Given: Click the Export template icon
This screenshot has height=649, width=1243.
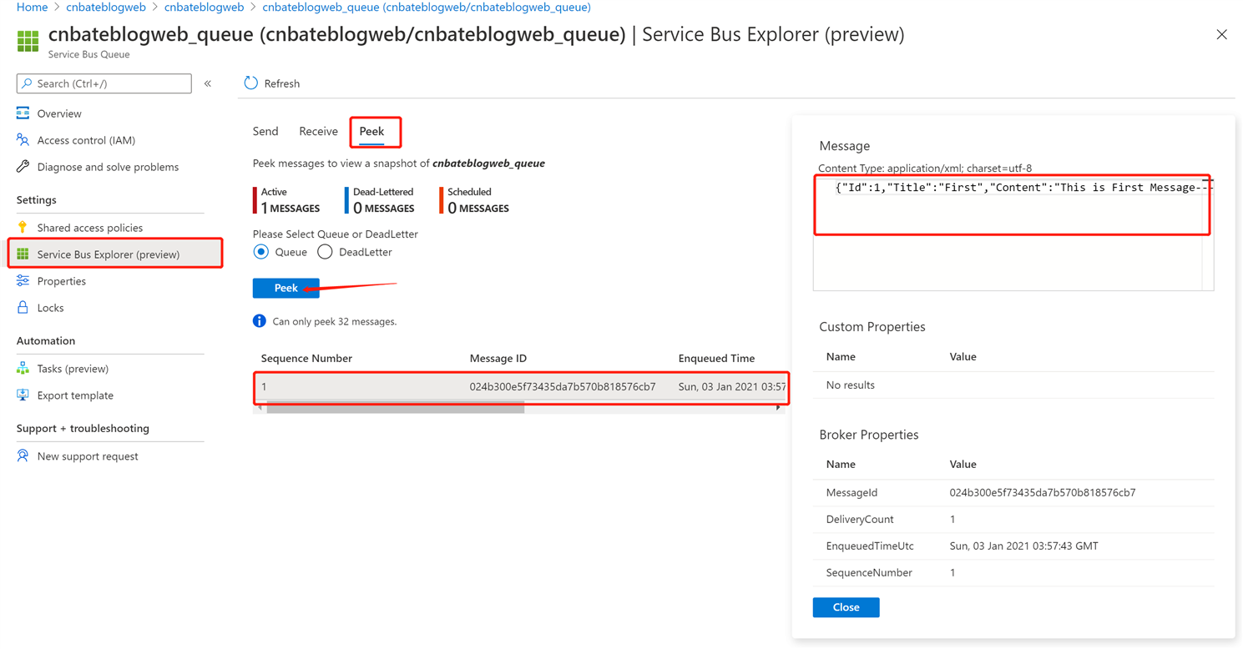Looking at the screenshot, I should (23, 395).
